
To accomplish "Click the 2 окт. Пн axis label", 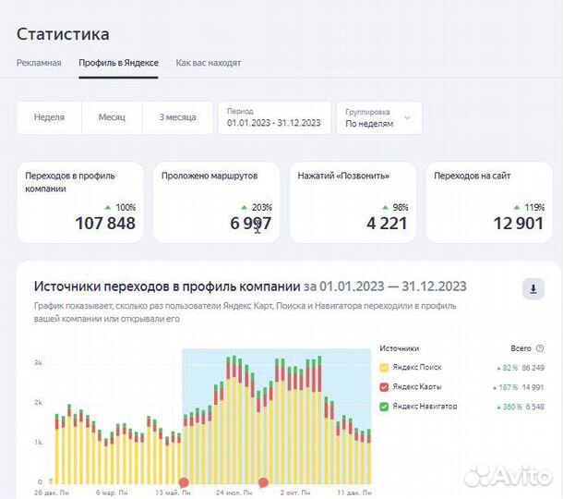I will [x=295, y=493].
